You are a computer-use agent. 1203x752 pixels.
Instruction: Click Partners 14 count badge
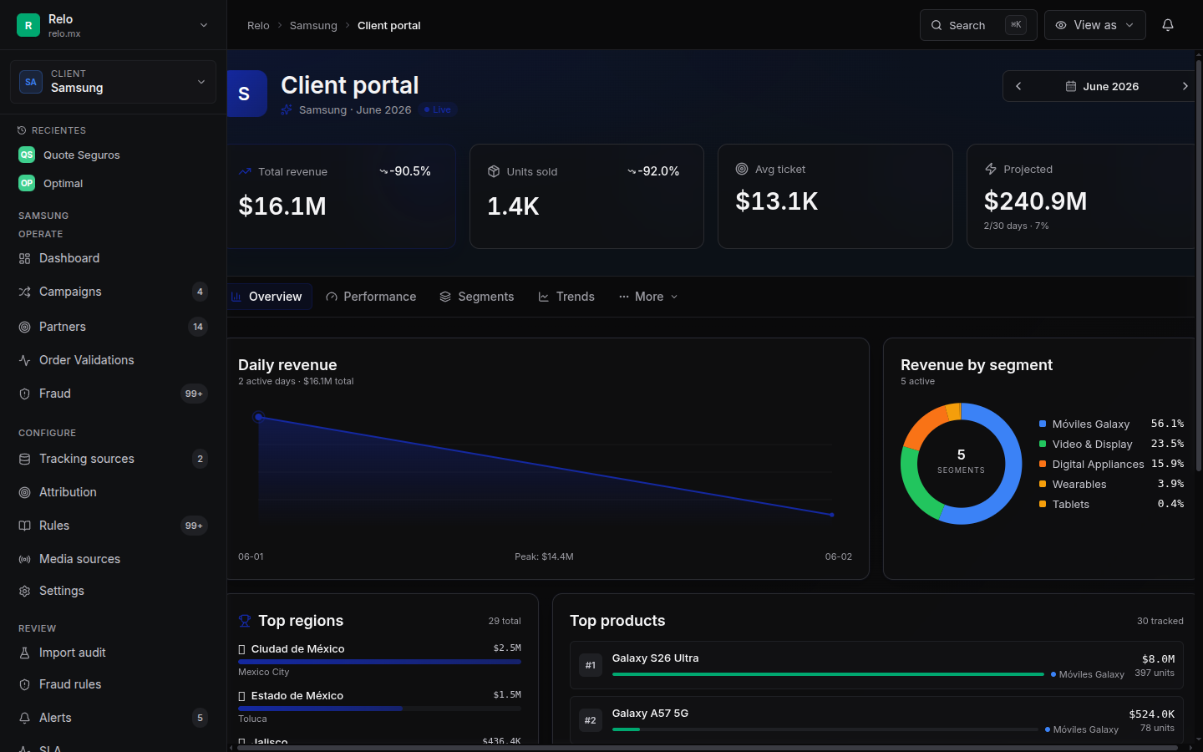point(198,327)
